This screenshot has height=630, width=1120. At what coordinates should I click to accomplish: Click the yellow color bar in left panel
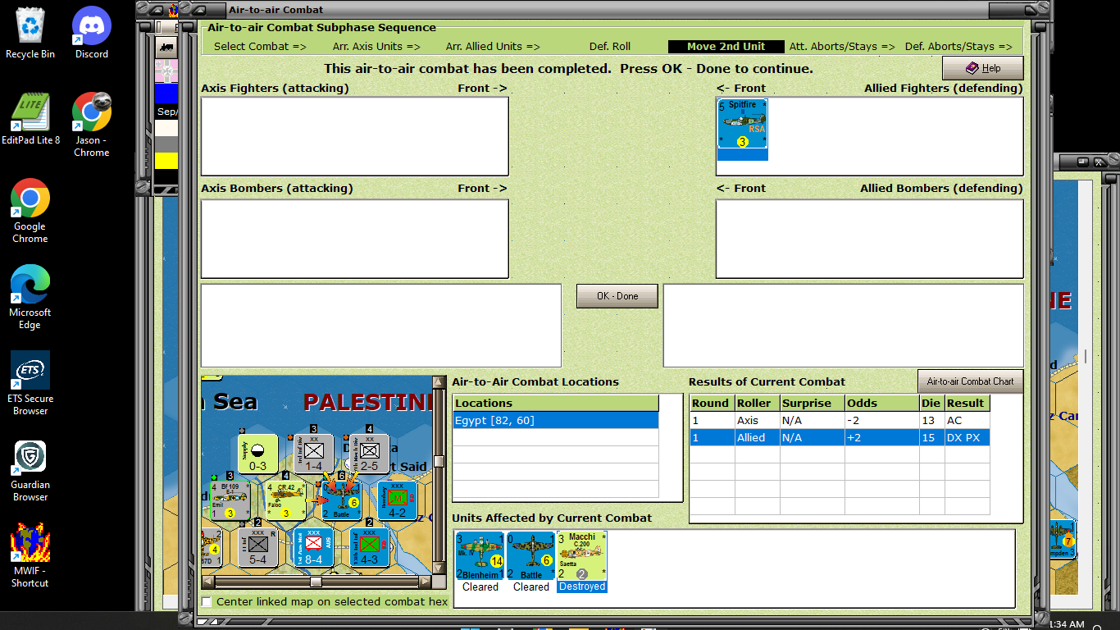[x=166, y=160]
